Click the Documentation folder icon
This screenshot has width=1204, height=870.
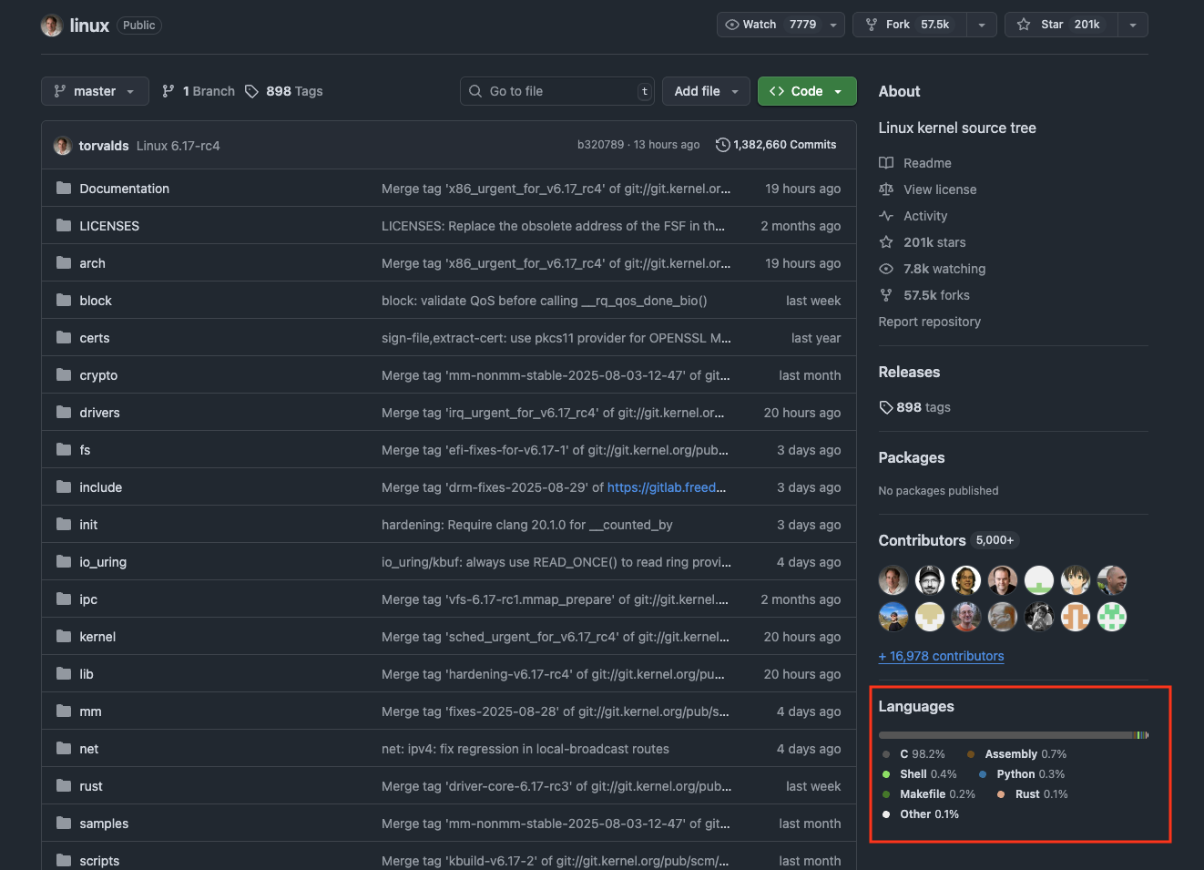pos(64,189)
